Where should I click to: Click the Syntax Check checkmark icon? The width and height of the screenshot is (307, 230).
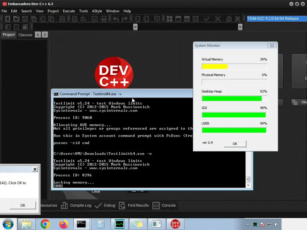click(x=207, y=19)
